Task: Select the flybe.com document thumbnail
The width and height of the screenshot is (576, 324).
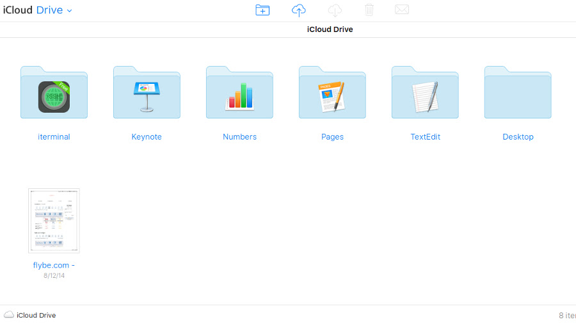Action: point(54,221)
